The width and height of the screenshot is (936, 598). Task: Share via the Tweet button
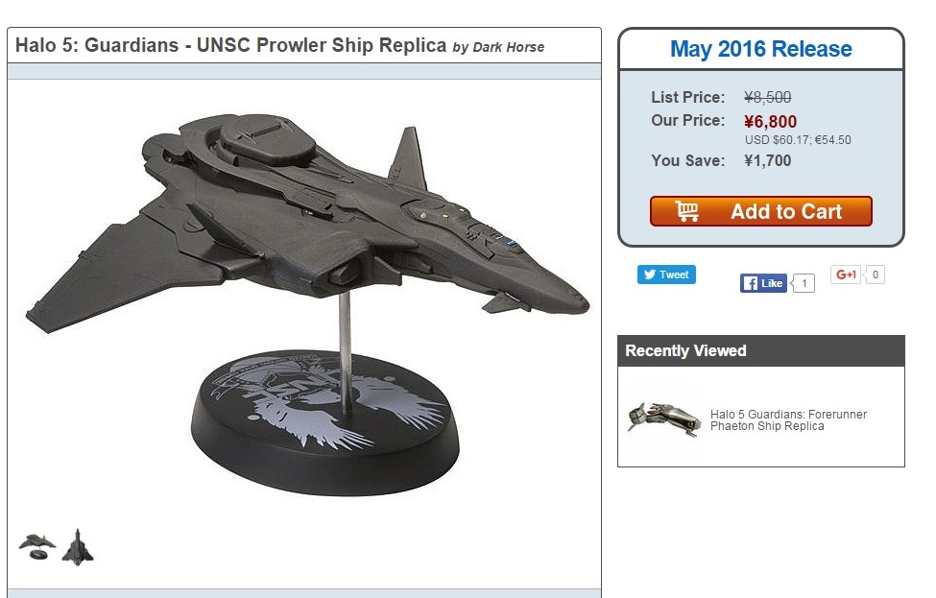[666, 275]
